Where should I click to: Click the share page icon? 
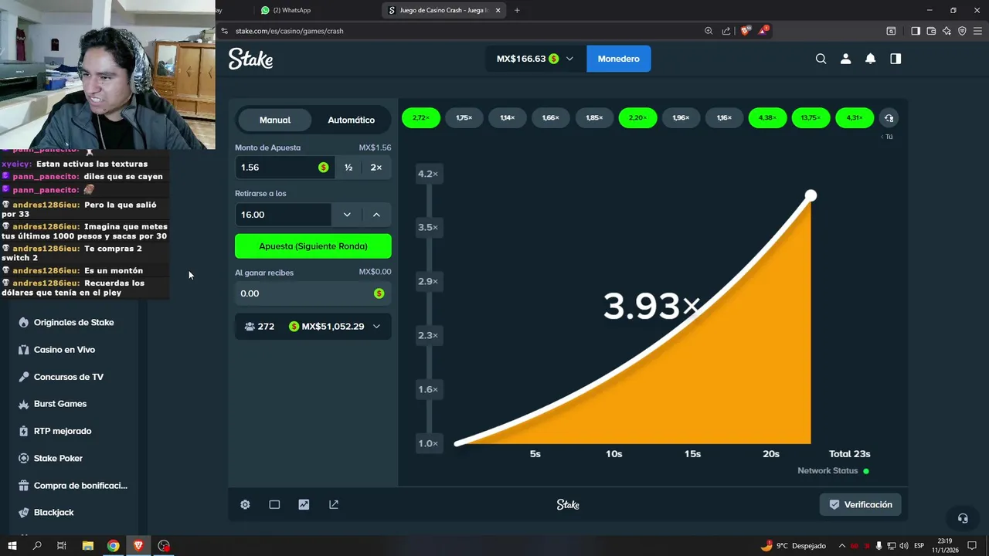(x=726, y=31)
